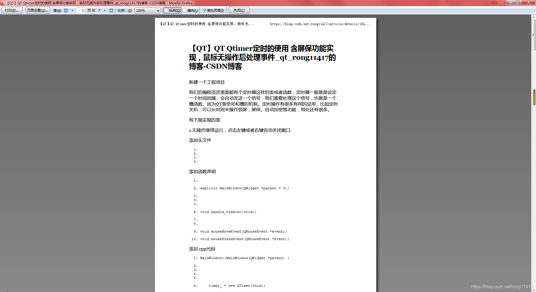536x292 pixels.
Task: Click the Firefox logo in title bar
Action: click(x=3, y=3)
